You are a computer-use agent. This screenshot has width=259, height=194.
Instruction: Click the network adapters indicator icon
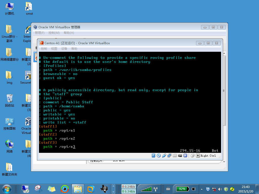coord(169,156)
